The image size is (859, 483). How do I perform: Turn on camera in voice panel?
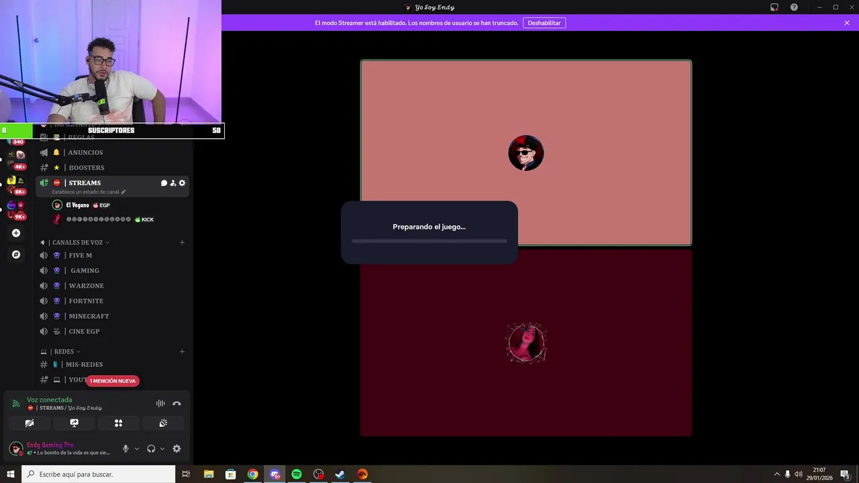30,423
